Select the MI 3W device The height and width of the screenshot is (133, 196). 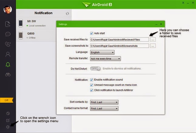click(36, 23)
